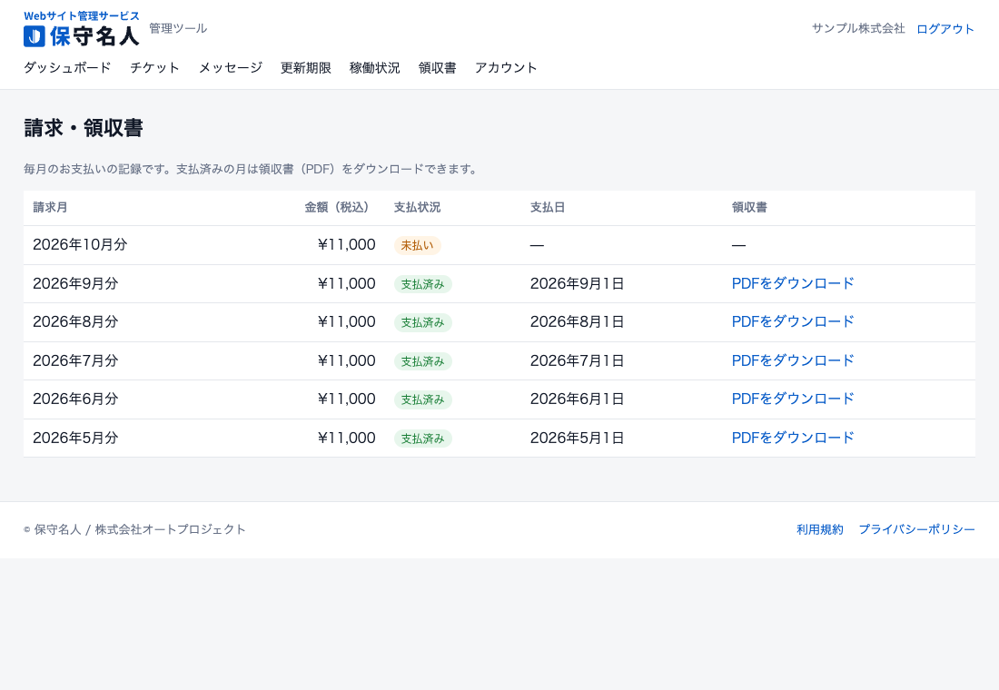Image resolution: width=999 pixels, height=690 pixels.
Task: Click payment date 2026年5月1日
Action: click(x=578, y=438)
